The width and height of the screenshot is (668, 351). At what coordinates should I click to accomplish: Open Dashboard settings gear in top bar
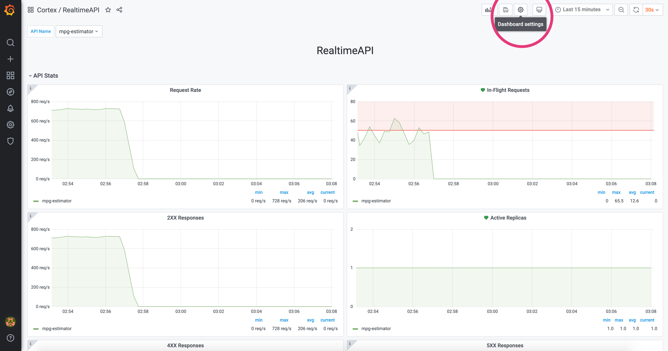click(x=520, y=10)
